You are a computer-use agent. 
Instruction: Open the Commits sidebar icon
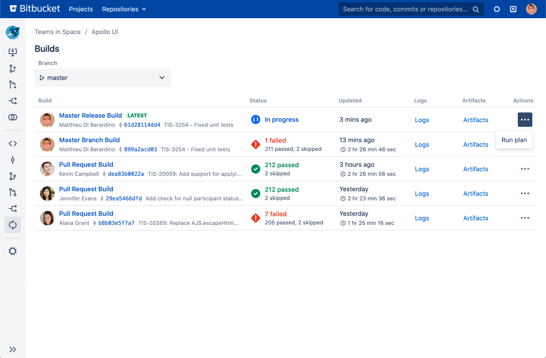[x=13, y=160]
